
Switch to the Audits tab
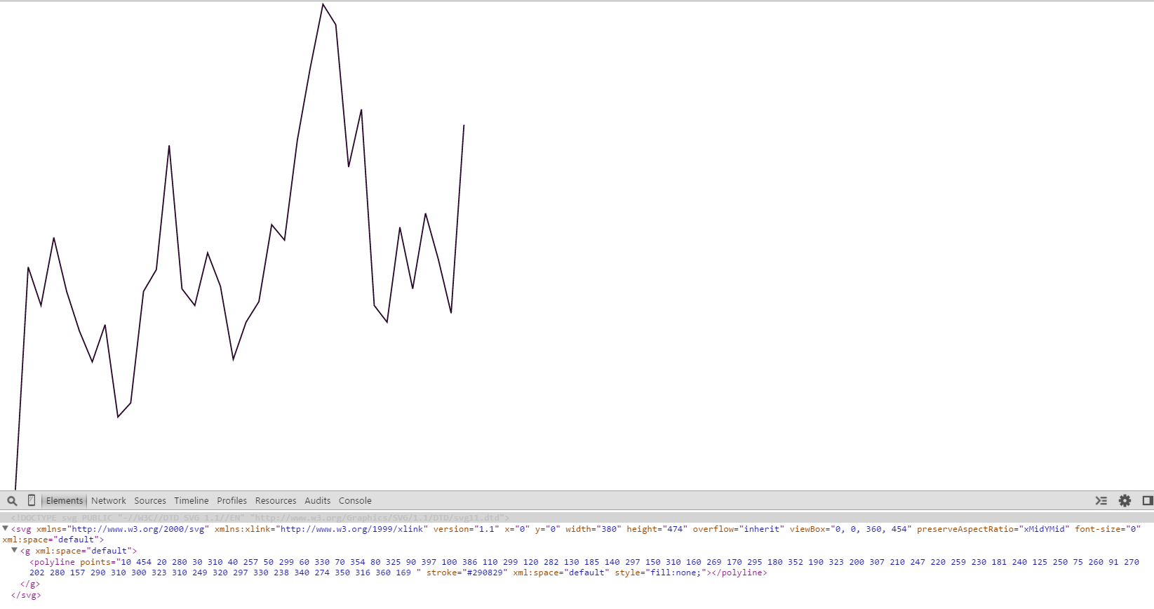pos(317,501)
